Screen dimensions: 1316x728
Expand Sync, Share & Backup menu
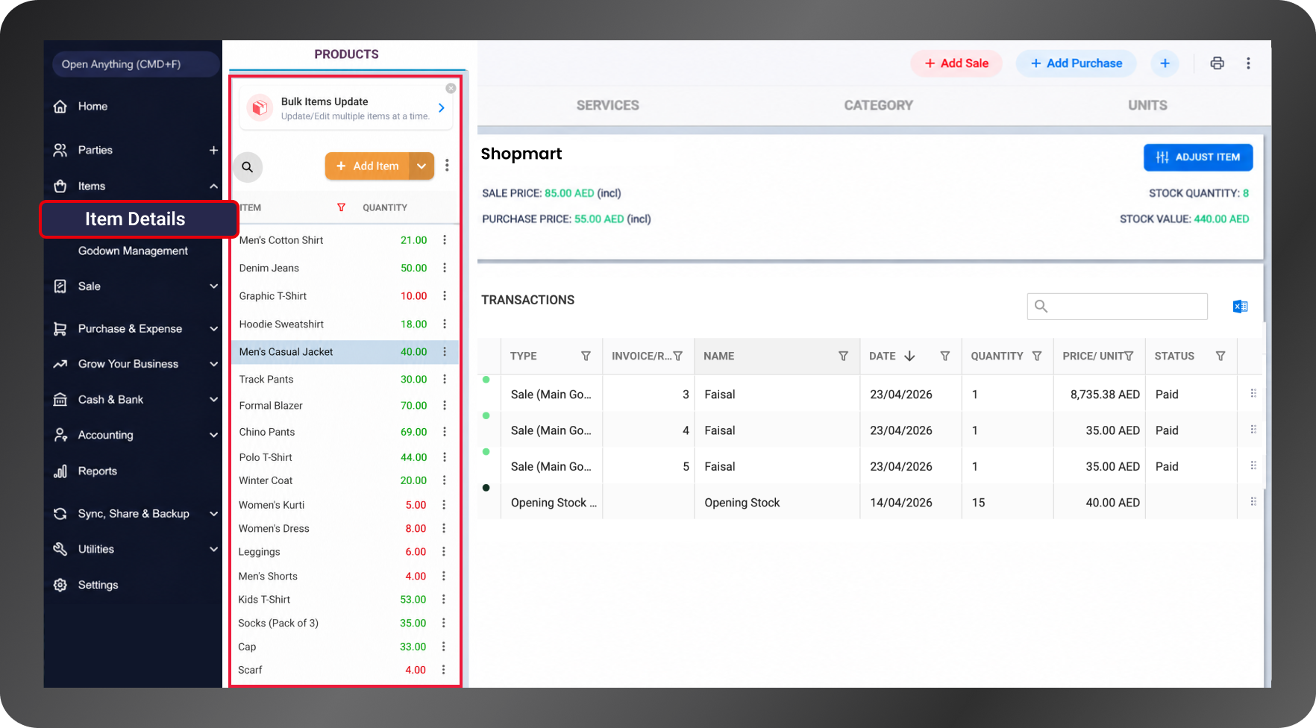click(x=213, y=514)
